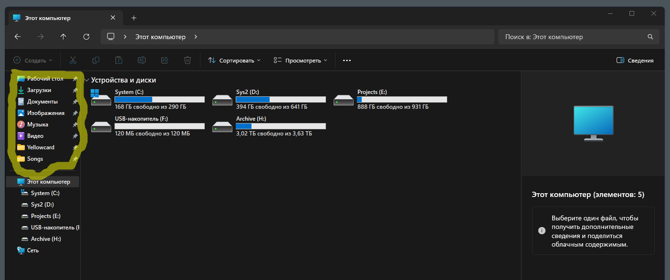The height and width of the screenshot is (280, 670).
Task: Click 'Этот компьютер (элементов: 5)' heading
Action: pos(588,195)
